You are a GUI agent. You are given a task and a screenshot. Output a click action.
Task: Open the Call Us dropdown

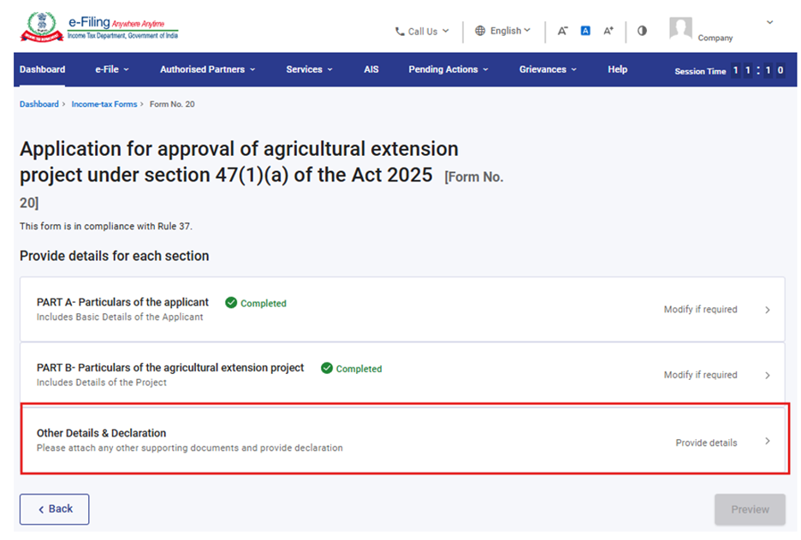tap(422, 32)
